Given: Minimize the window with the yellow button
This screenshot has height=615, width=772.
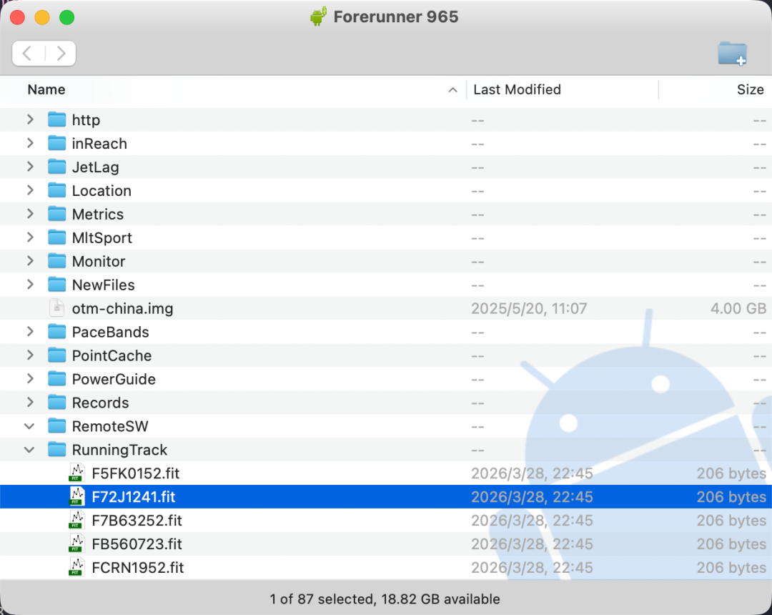Looking at the screenshot, I should coord(42,17).
